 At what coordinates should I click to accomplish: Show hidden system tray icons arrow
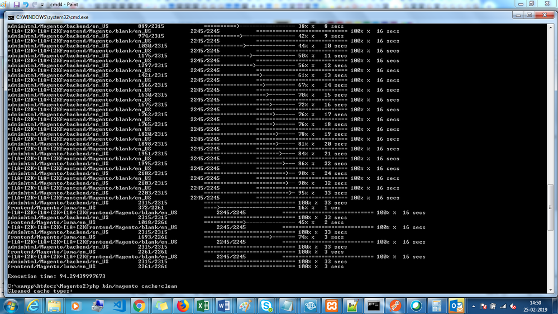point(473,306)
